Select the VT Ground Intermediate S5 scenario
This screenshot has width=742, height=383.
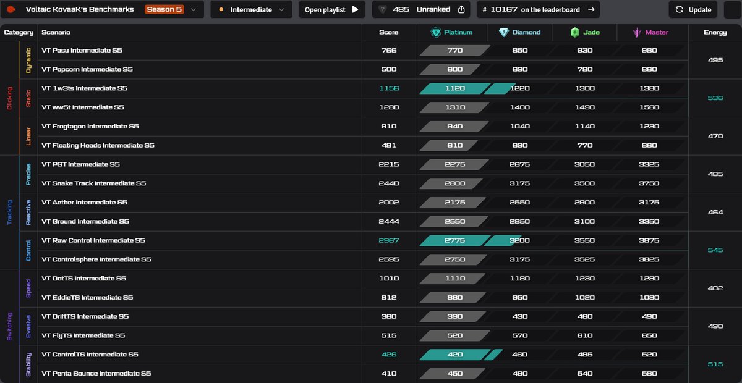[85, 221]
